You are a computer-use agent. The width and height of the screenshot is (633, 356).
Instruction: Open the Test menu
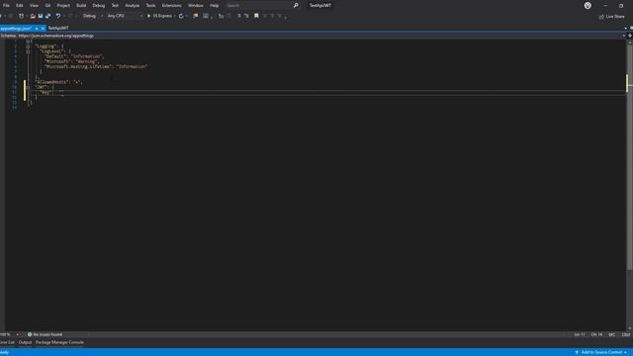coord(115,6)
